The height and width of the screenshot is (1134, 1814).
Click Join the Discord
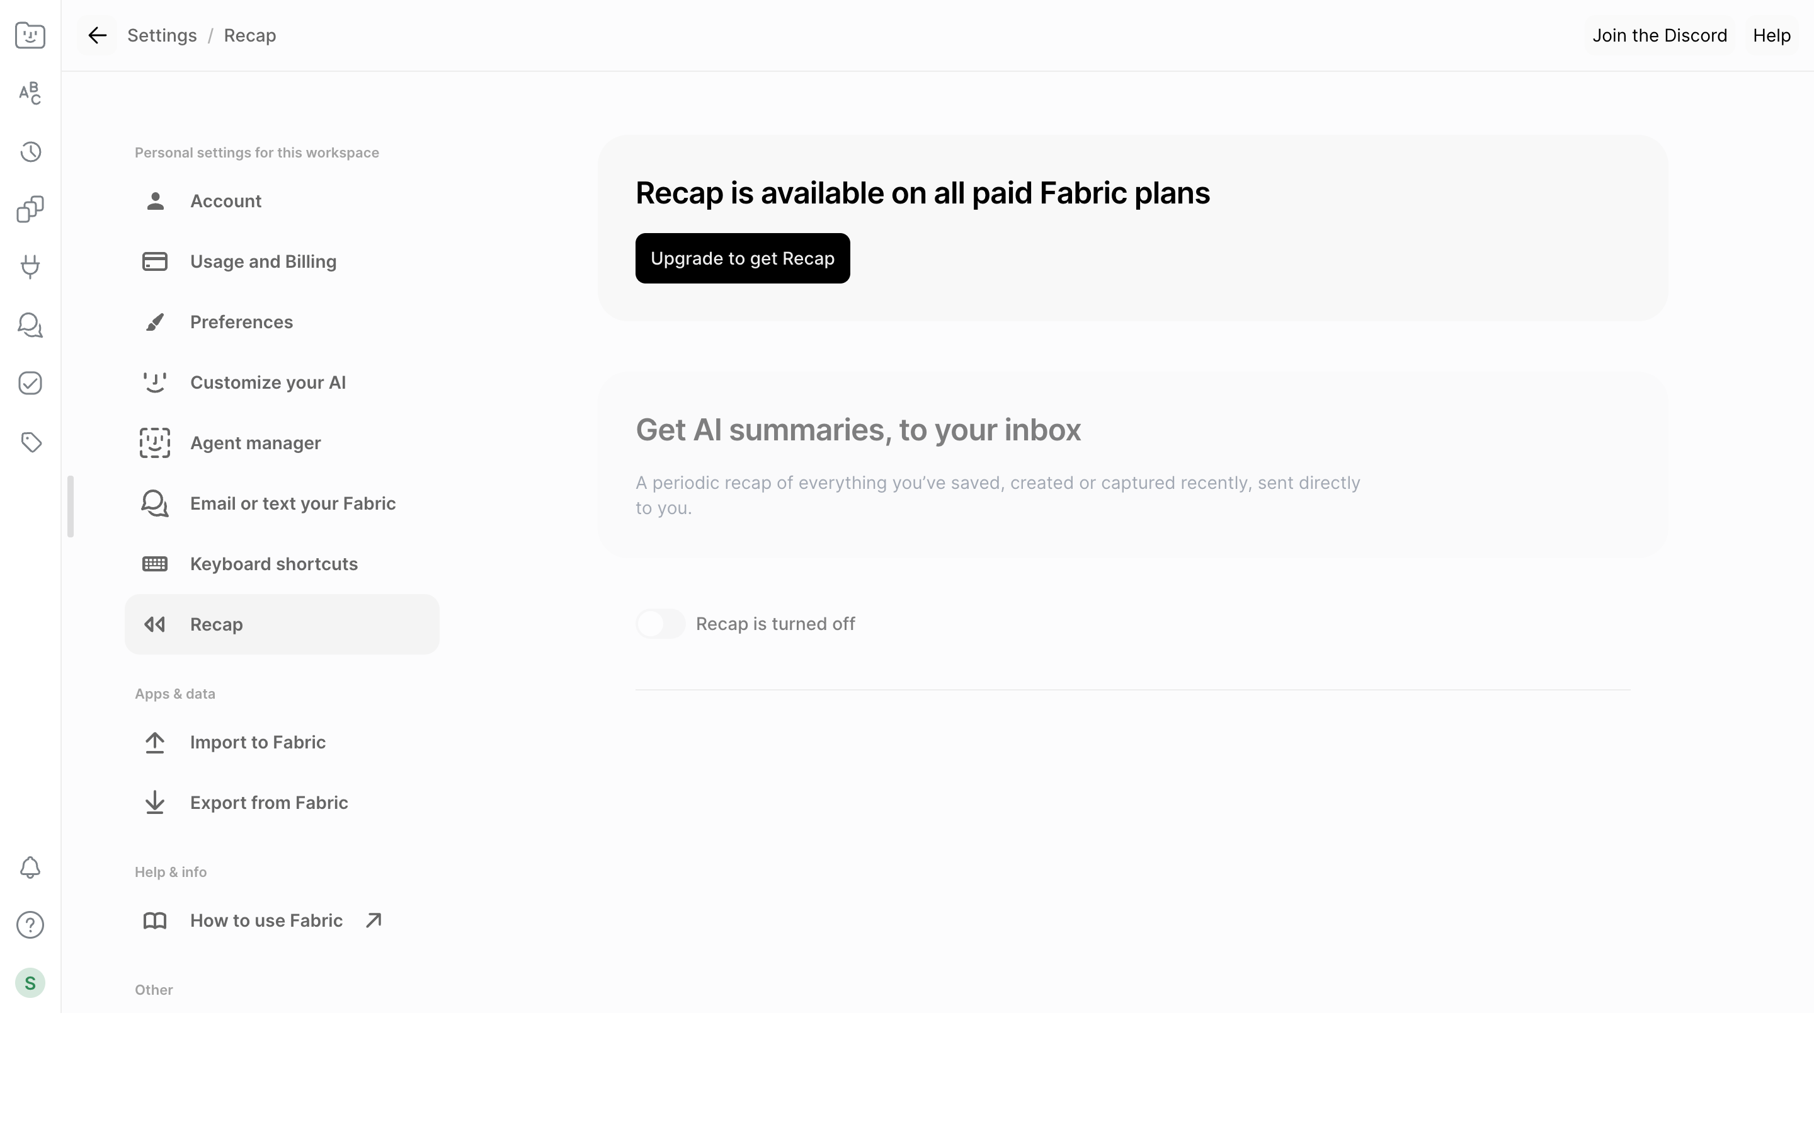click(x=1659, y=35)
